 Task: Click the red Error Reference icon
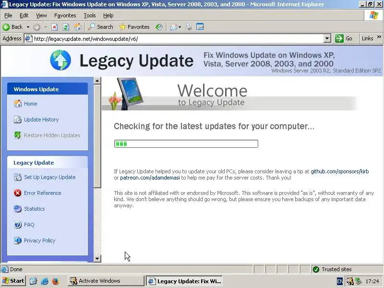click(x=18, y=193)
